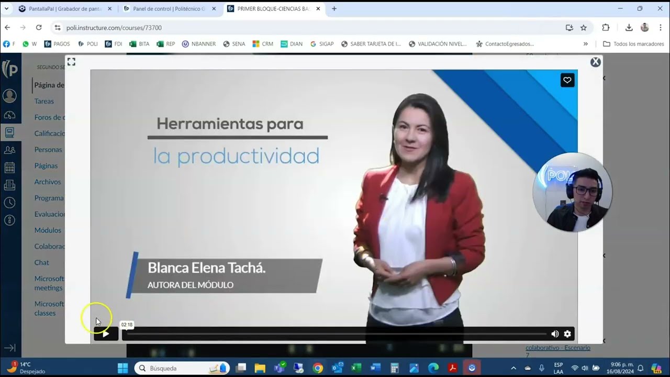Open the Chrome three-dot menu
This screenshot has width=670, height=377.
tap(660, 28)
